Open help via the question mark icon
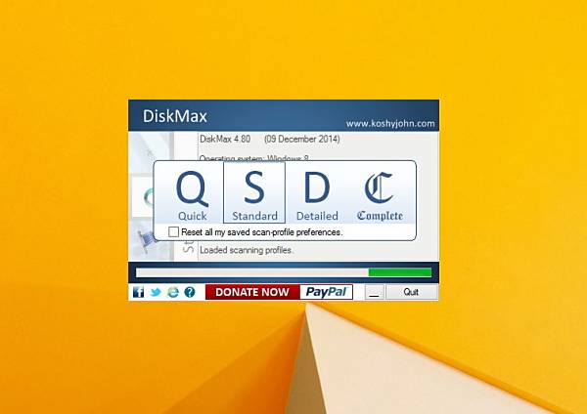The height and width of the screenshot is (414, 587). (x=190, y=292)
